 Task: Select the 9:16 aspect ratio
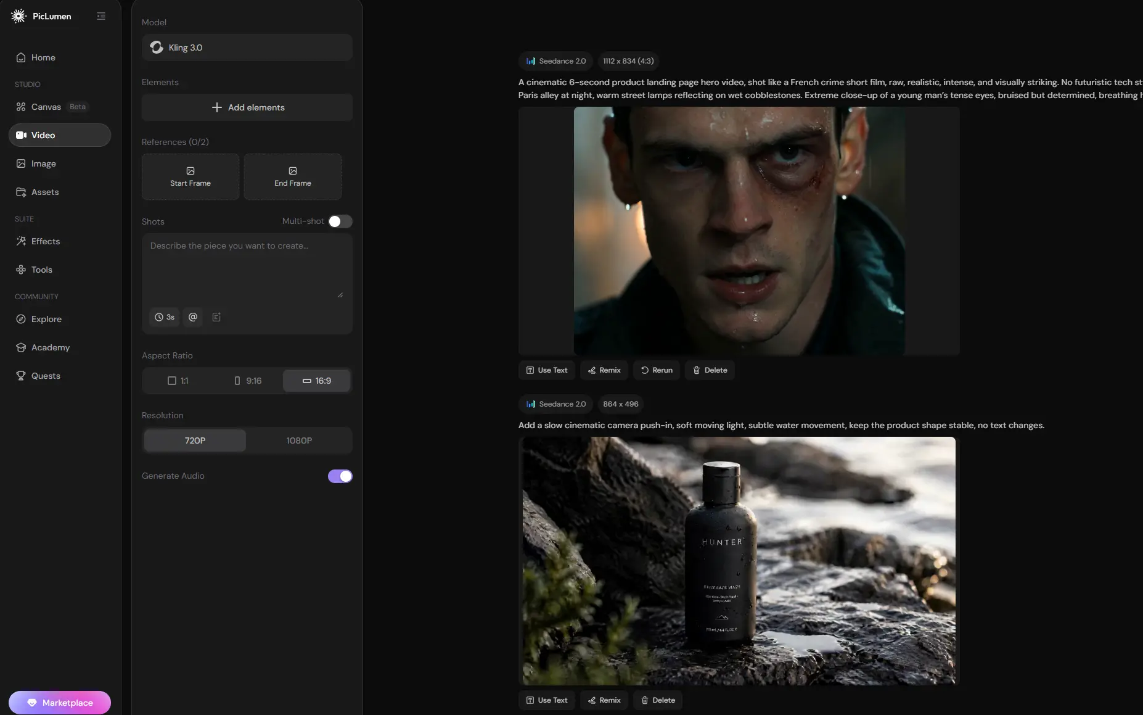tap(248, 381)
